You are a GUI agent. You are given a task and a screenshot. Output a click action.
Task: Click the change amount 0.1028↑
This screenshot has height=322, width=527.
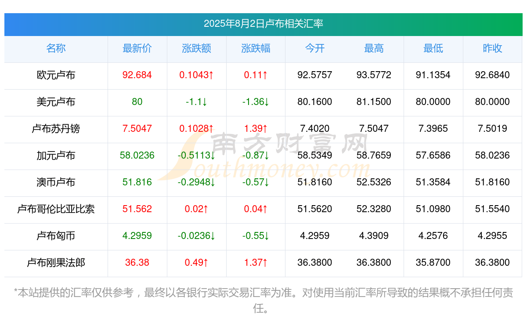tap(196, 129)
